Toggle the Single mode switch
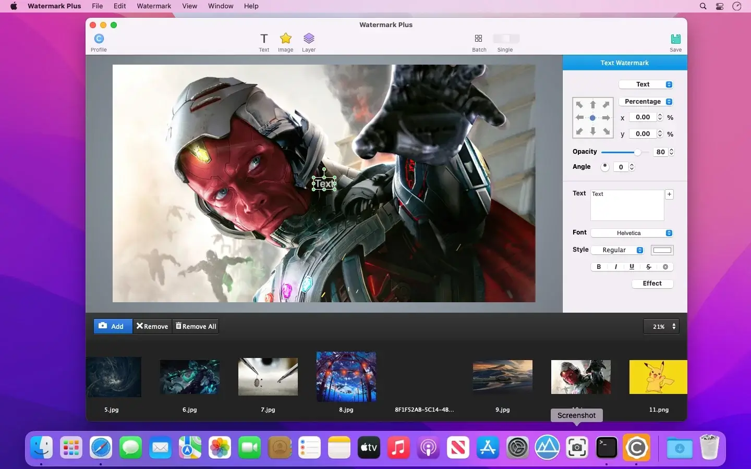 [x=506, y=39]
